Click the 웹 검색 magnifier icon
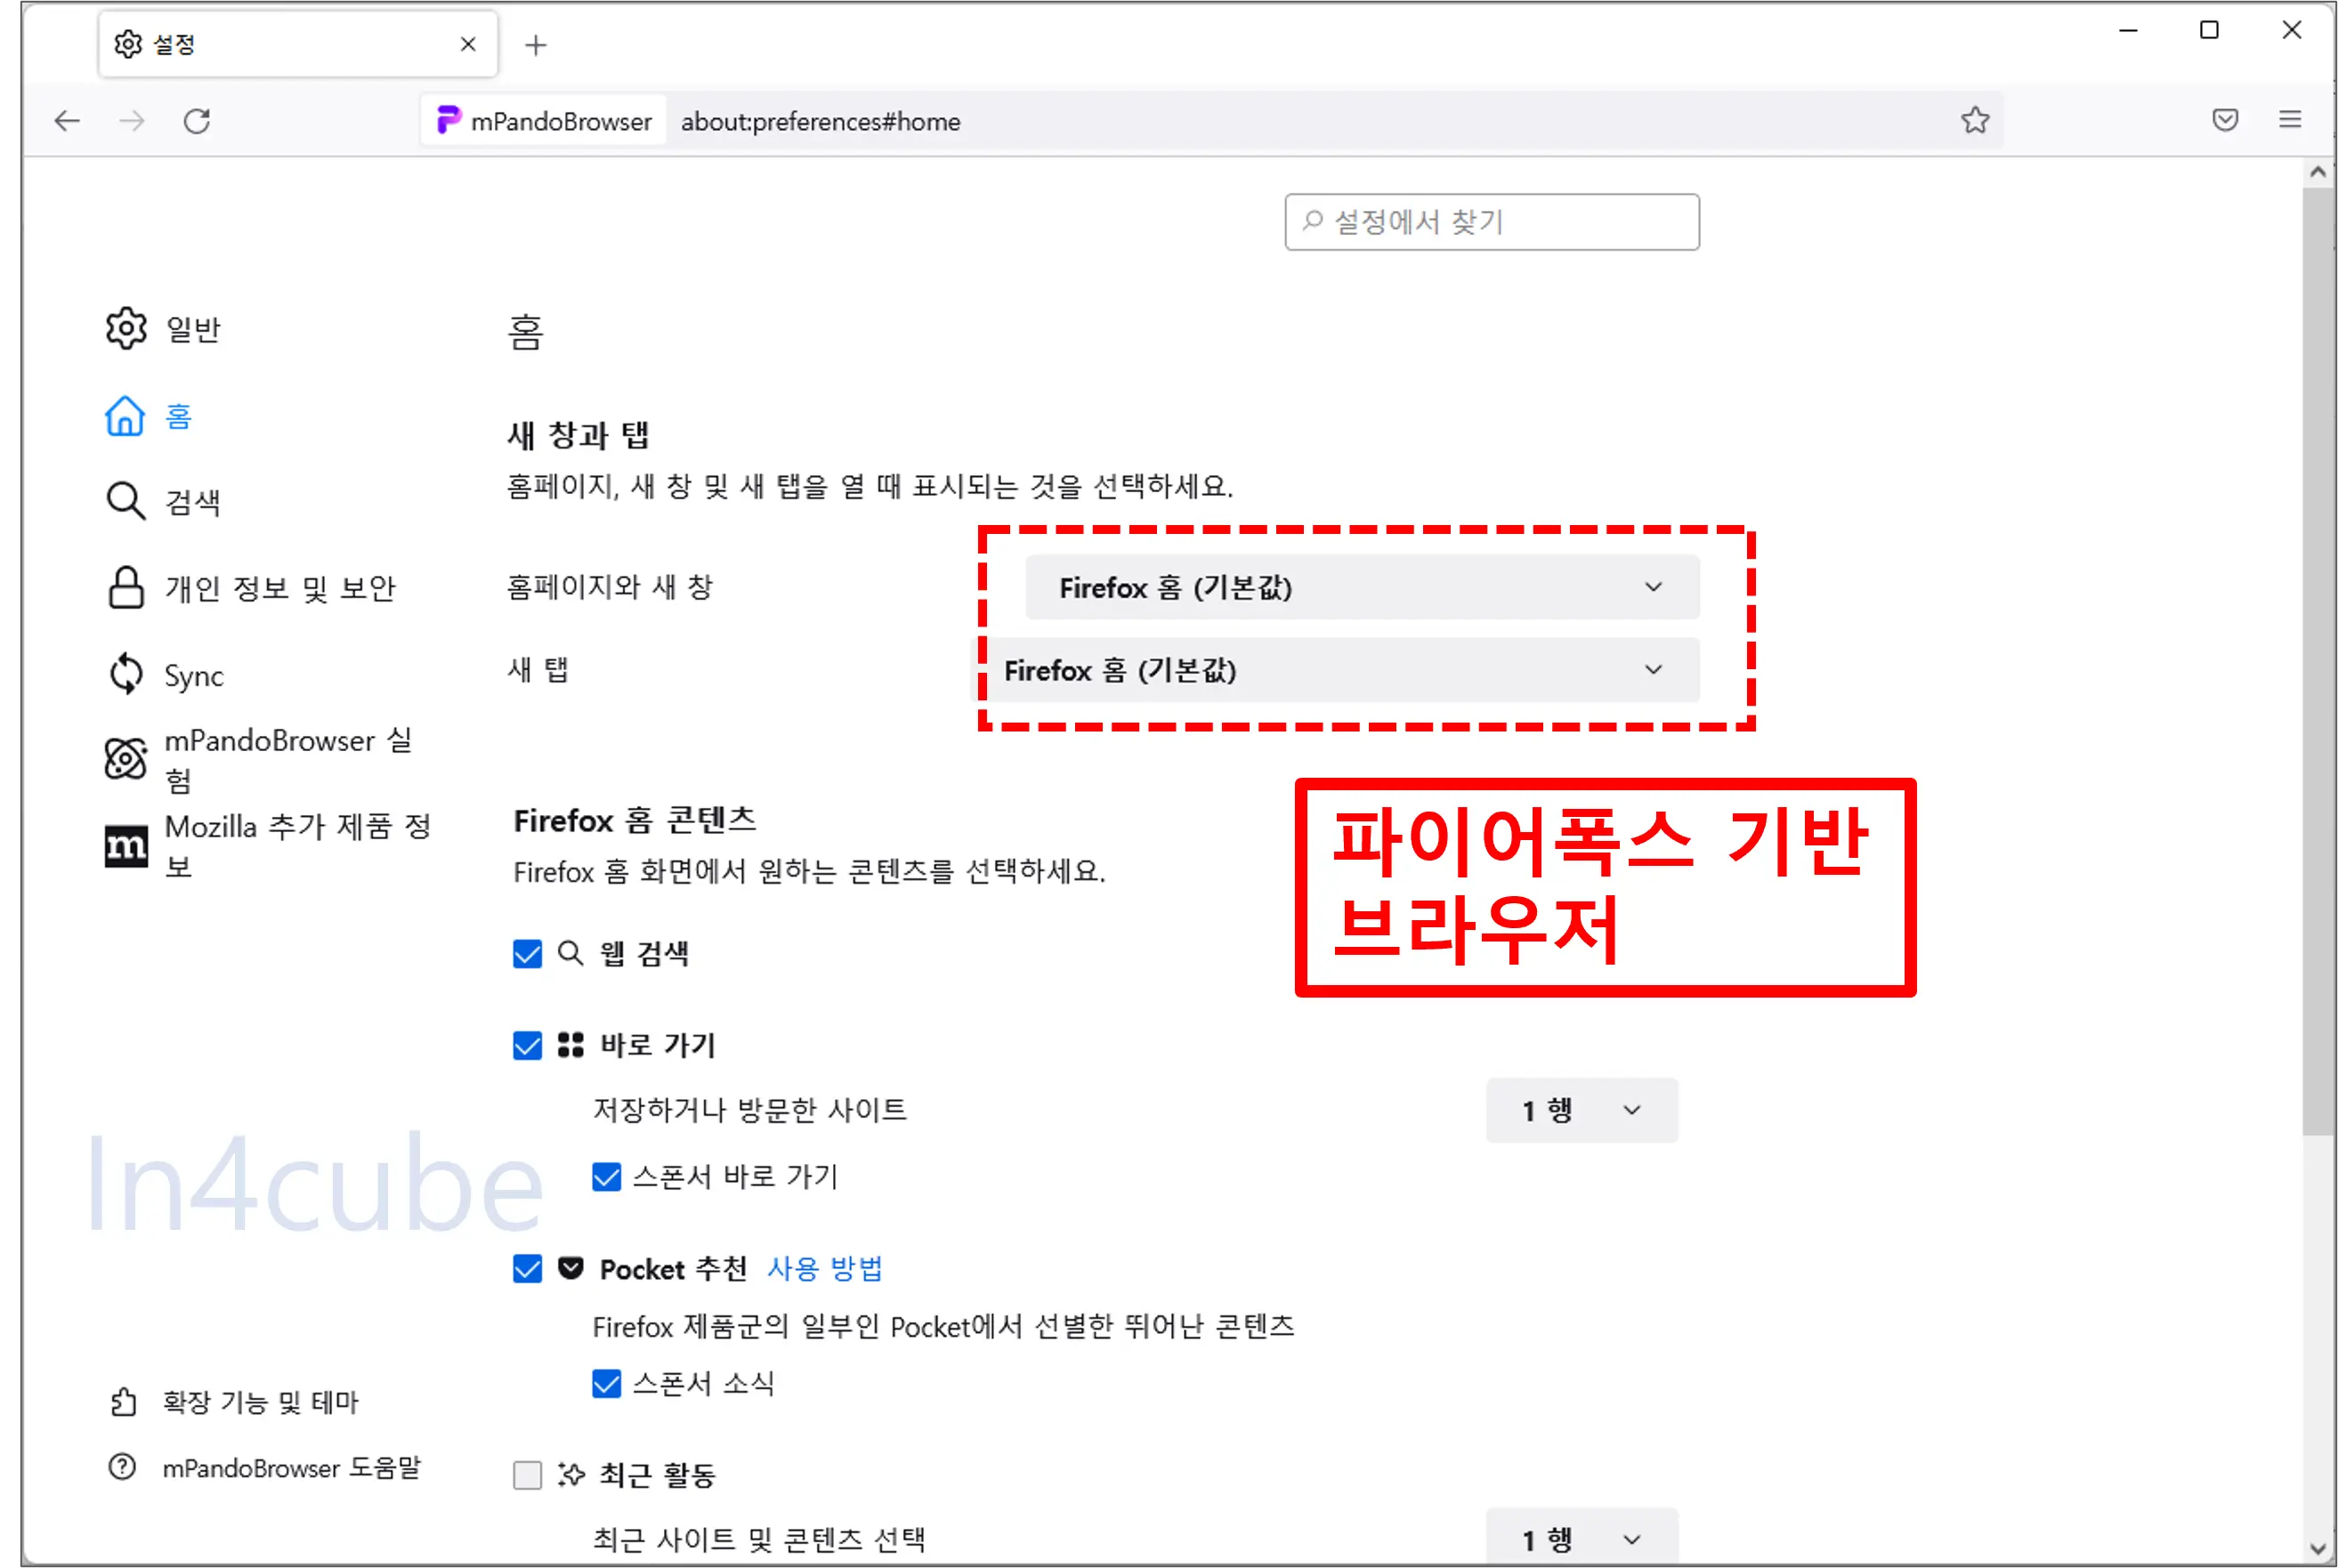The image size is (2338, 1568). (x=570, y=953)
